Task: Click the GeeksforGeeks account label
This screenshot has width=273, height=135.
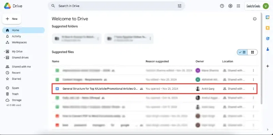Action: tap(253, 6)
